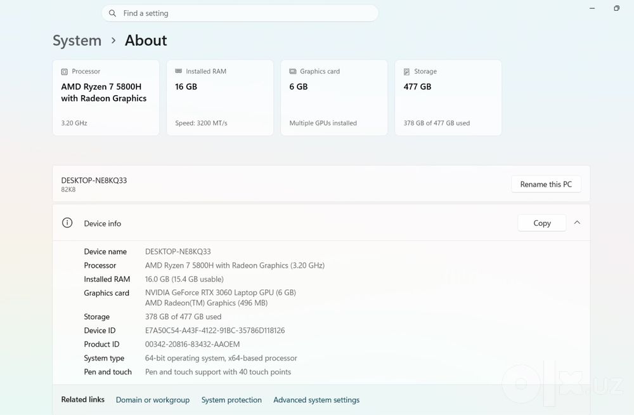Viewport: 634px width, 415px height.
Task: Click the "Speed: 3200 MT/s" text
Action: [201, 123]
